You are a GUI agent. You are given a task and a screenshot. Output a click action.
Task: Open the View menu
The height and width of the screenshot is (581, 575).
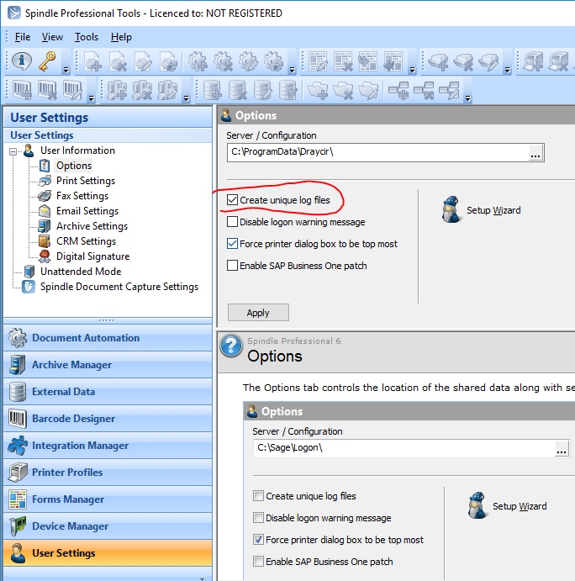pyautogui.click(x=52, y=37)
